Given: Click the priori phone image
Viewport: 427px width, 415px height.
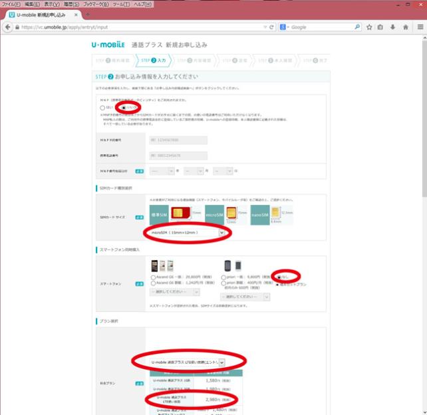Looking at the screenshot, I should (x=233, y=266).
